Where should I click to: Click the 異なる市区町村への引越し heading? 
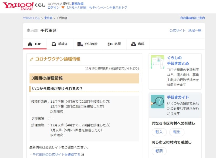173,123
